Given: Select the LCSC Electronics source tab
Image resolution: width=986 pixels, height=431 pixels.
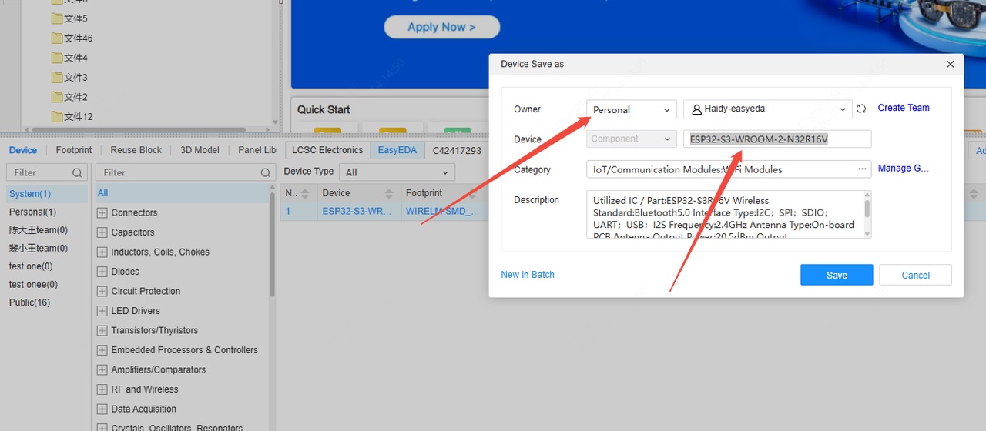Looking at the screenshot, I should click(x=327, y=150).
